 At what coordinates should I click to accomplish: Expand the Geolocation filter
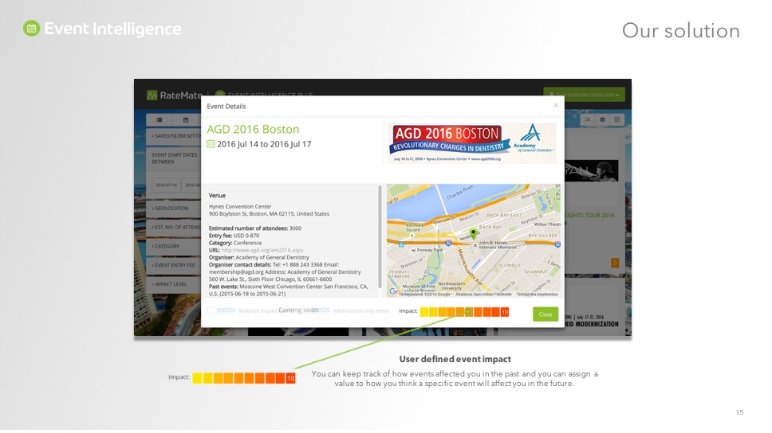173,209
